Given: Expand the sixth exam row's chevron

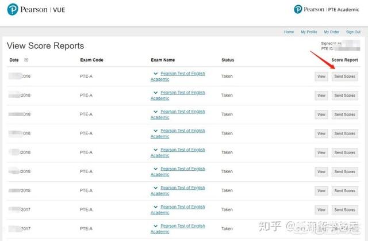Looking at the screenshot, I should pos(156,169).
